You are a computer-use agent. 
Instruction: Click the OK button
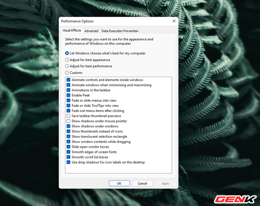coord(119,183)
